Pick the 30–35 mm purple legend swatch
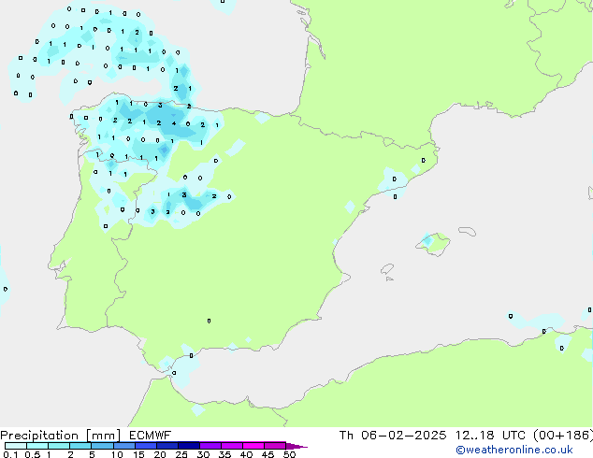This screenshot has height=458, width=593. pyautogui.click(x=210, y=446)
